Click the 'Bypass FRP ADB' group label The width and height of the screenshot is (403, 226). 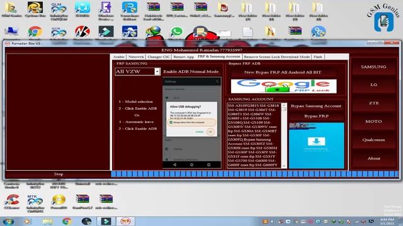[244, 63]
